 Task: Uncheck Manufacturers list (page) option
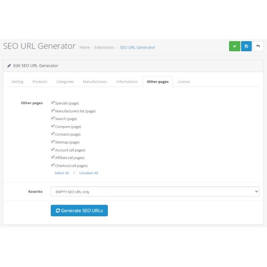53,111
